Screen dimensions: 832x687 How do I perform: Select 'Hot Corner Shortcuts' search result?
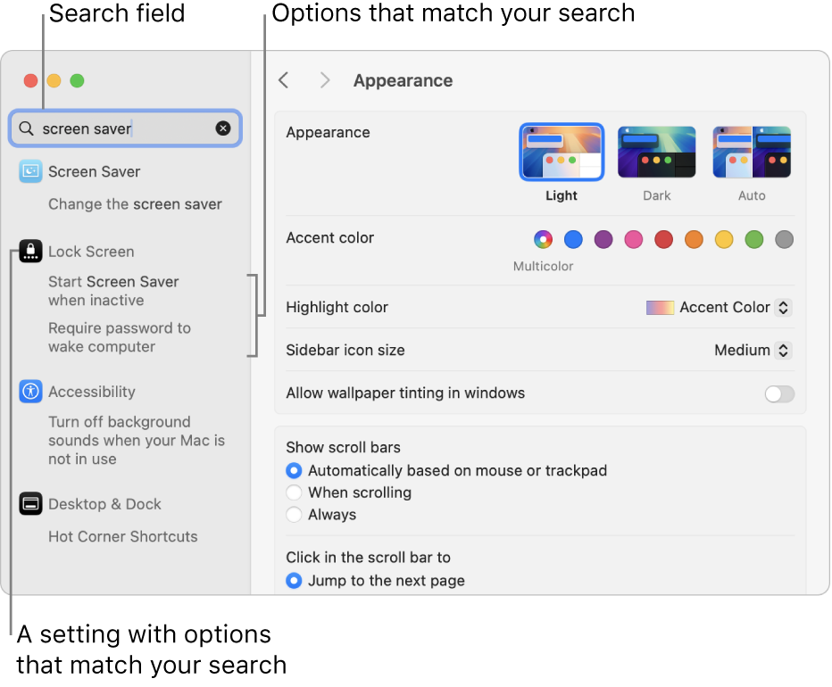123,536
